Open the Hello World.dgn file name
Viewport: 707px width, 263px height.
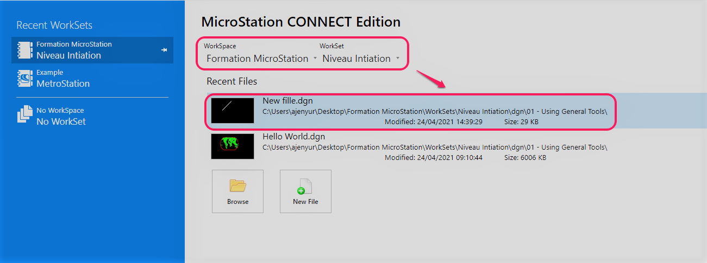click(x=293, y=137)
